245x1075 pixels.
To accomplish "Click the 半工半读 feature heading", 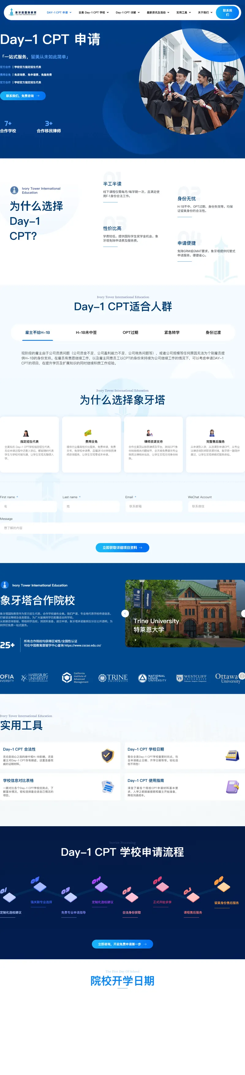I will click(112, 184).
